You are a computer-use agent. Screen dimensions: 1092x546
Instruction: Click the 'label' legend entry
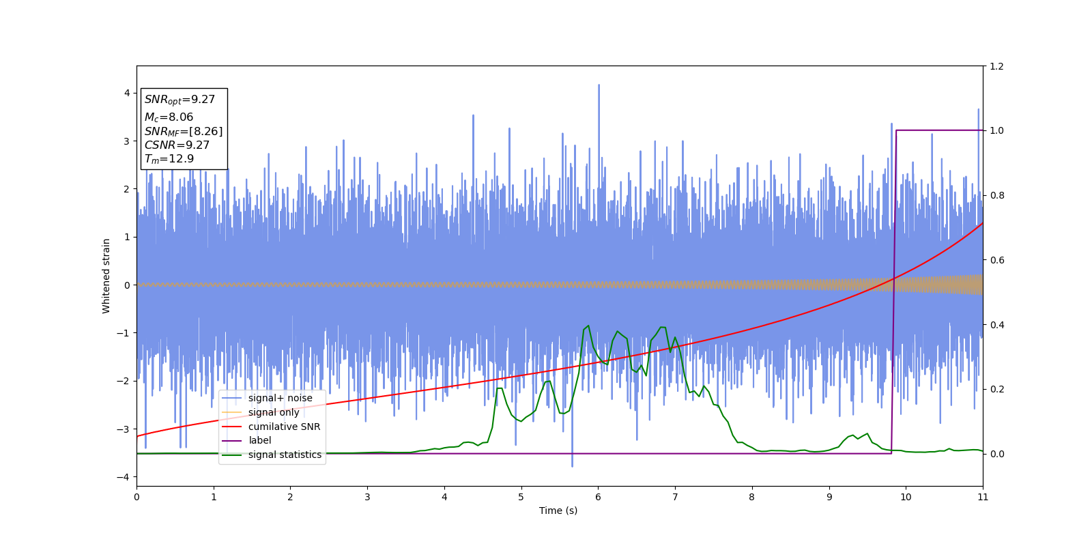[x=259, y=440]
